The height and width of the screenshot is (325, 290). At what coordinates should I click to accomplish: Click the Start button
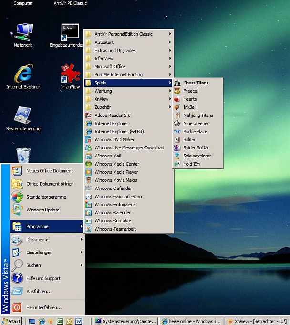click(x=11, y=321)
